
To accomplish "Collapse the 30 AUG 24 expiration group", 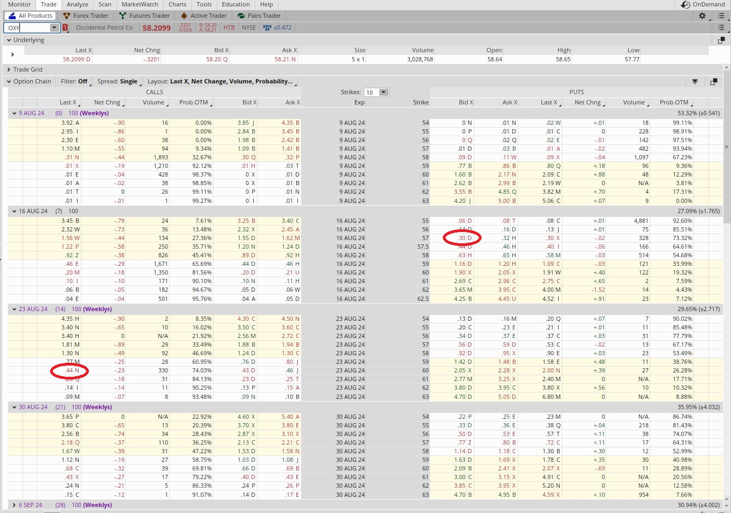I will click(x=14, y=407).
